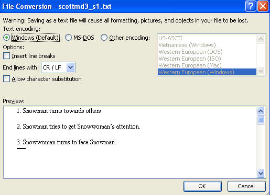This screenshot has width=270, height=195.
Task: Pick US-ASCII in the encoding list
Action: coord(207,38)
